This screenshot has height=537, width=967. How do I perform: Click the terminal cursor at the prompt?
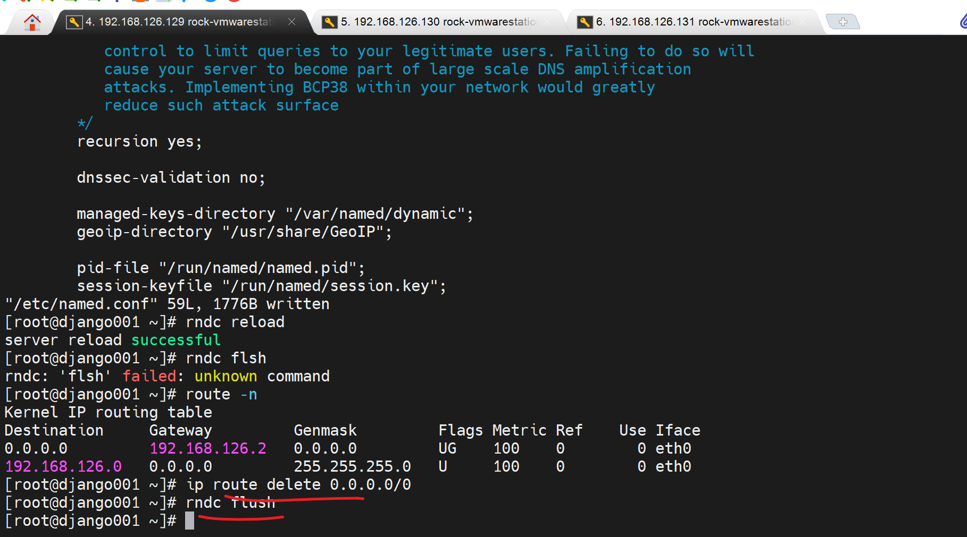[x=190, y=521]
